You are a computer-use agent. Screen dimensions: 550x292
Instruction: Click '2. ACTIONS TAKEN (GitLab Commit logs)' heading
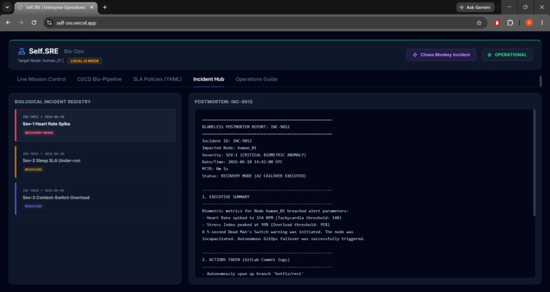pos(246,260)
